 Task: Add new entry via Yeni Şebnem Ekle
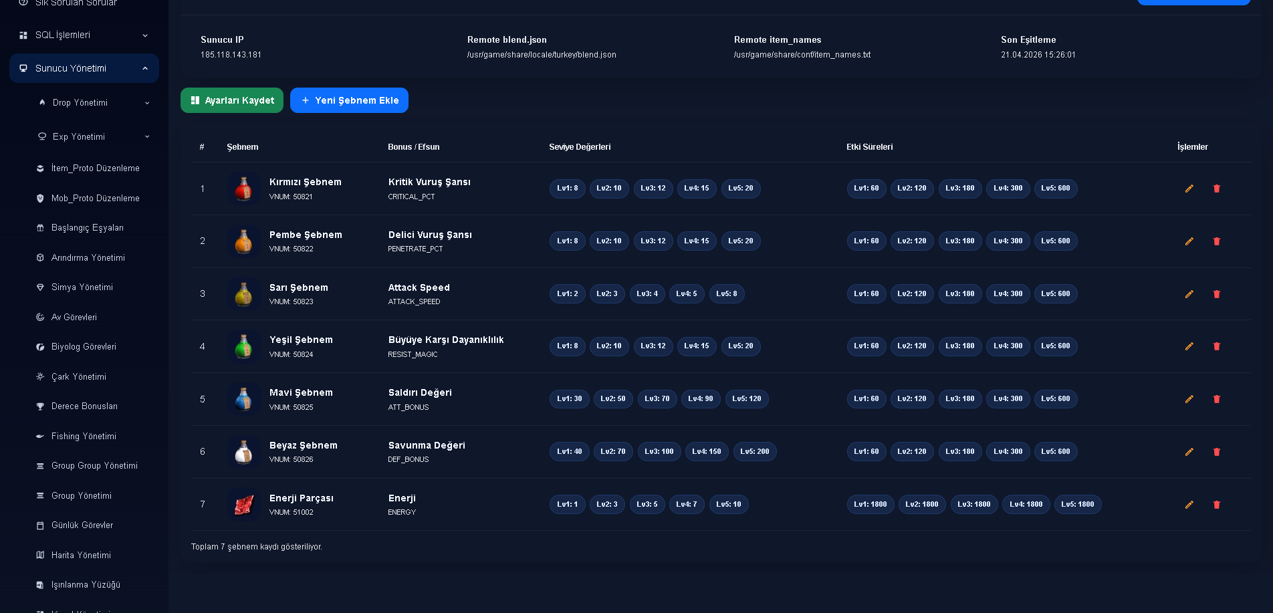(349, 100)
